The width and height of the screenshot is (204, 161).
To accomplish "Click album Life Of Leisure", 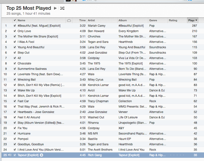I will [128, 117].
